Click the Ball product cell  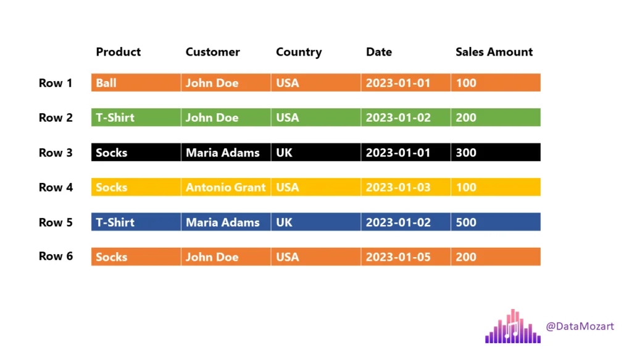pos(136,83)
